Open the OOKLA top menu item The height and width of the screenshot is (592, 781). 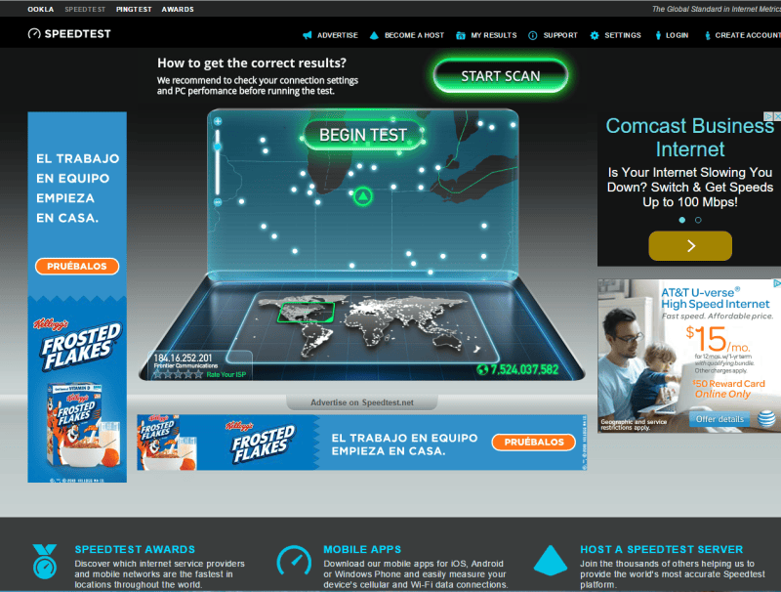[41, 9]
